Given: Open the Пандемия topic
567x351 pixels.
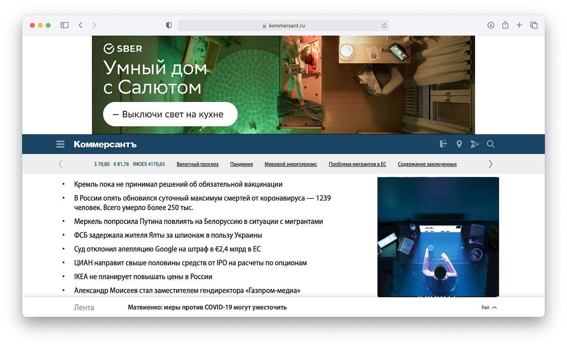Looking at the screenshot, I should 241,164.
